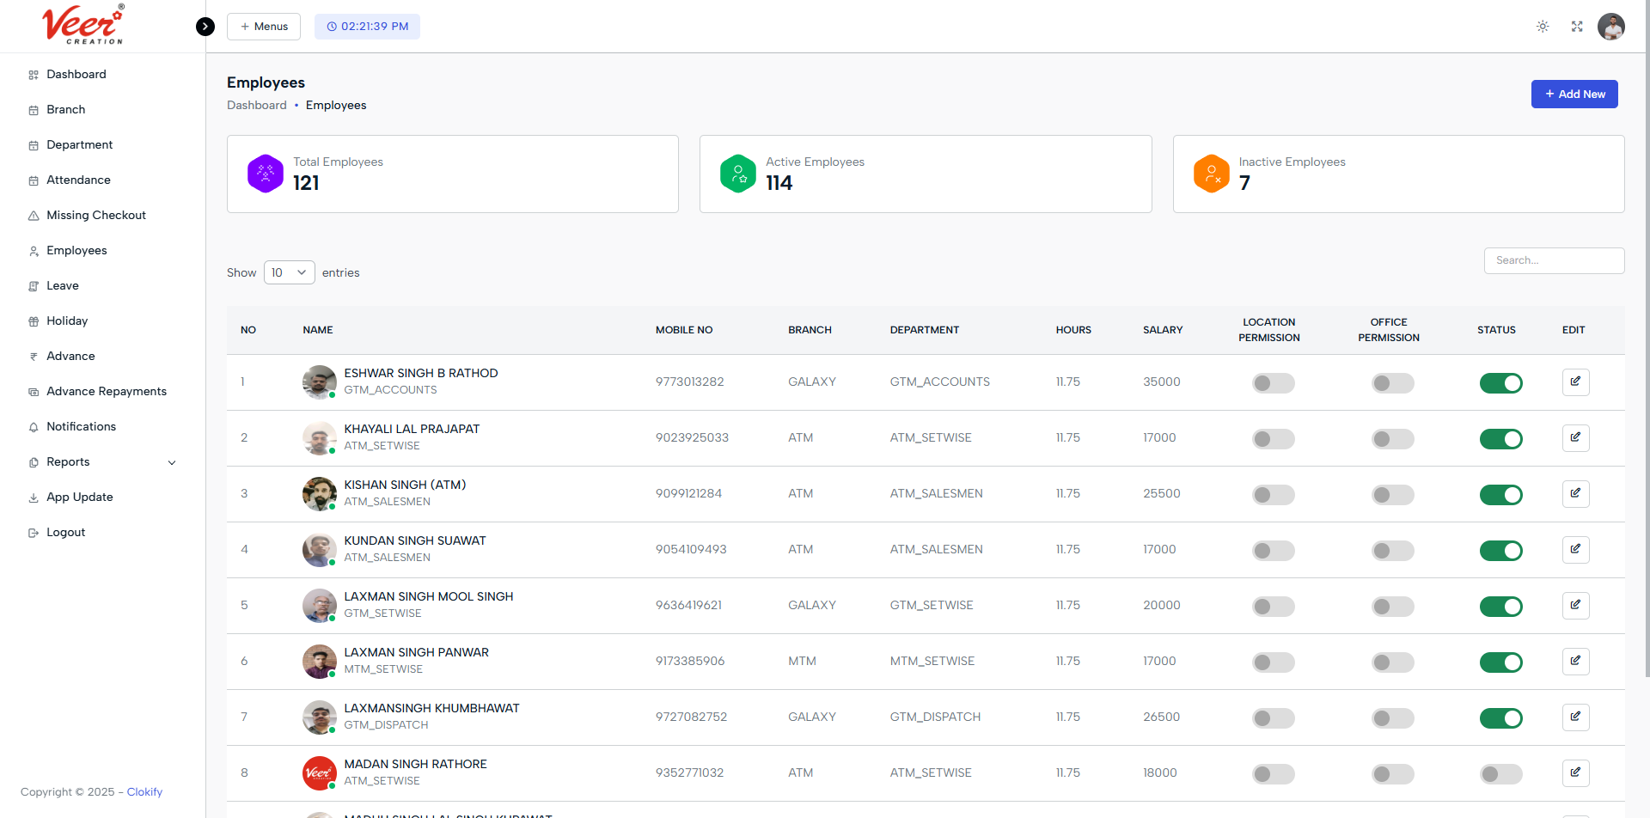Viewport: 1650px width, 818px height.
Task: Follow the Dashboard breadcrumb link
Action: (x=257, y=106)
